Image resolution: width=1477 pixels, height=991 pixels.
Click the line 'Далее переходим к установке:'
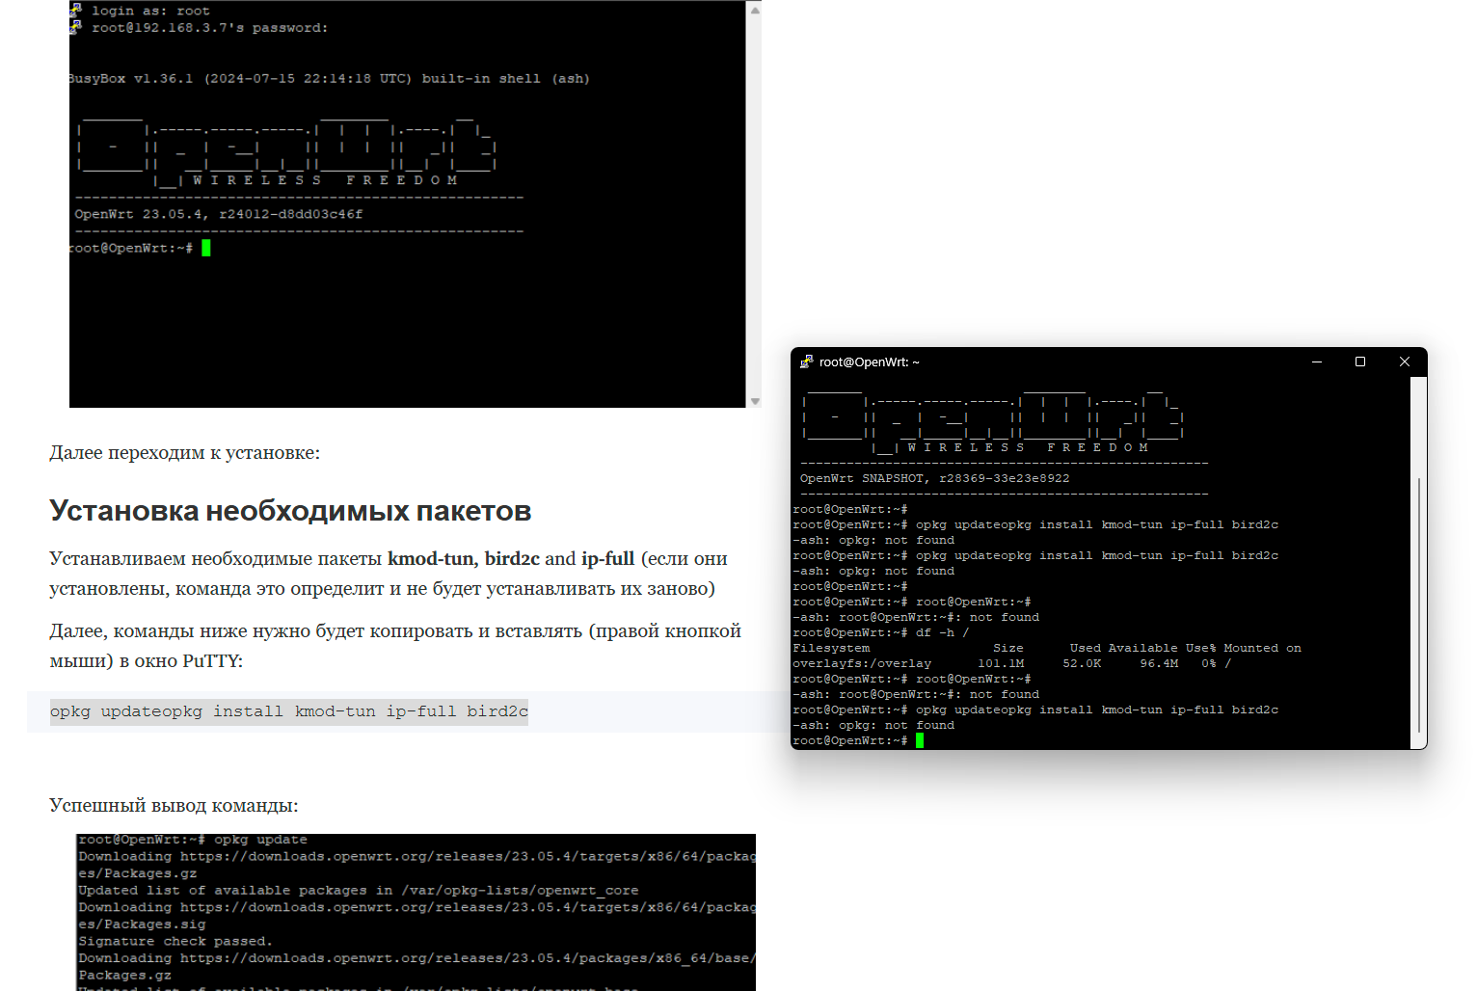[x=184, y=453]
